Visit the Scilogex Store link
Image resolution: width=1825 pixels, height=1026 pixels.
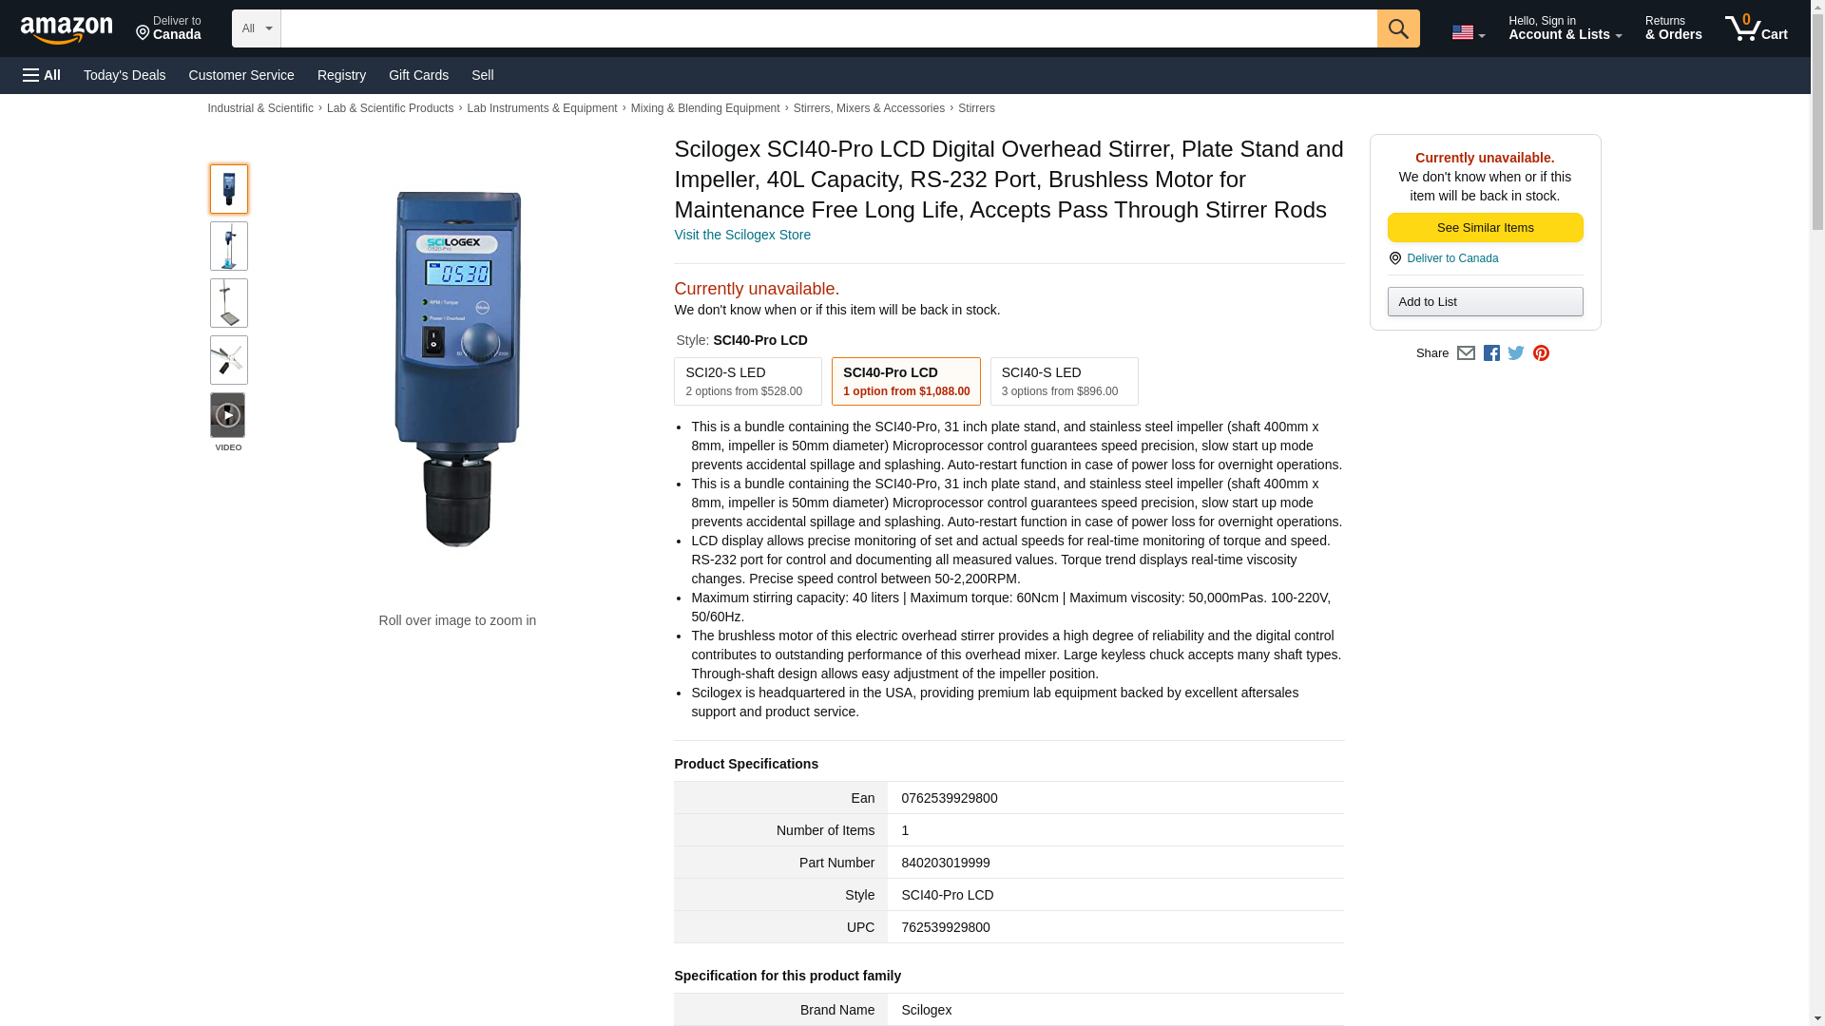click(x=742, y=235)
